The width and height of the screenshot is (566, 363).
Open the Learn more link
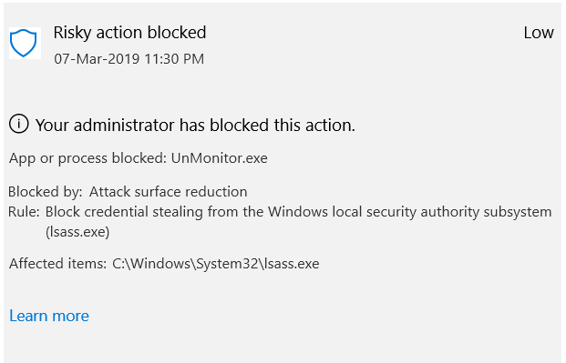[49, 316]
